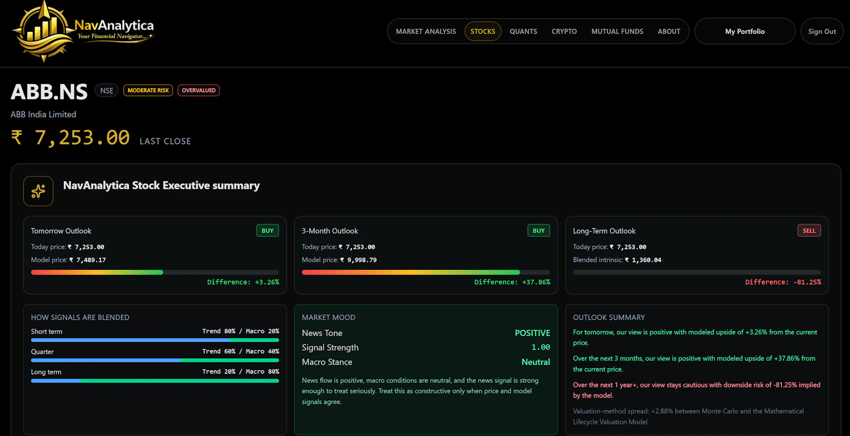
Task: Click the LAST CLOSE label
Action: point(165,141)
